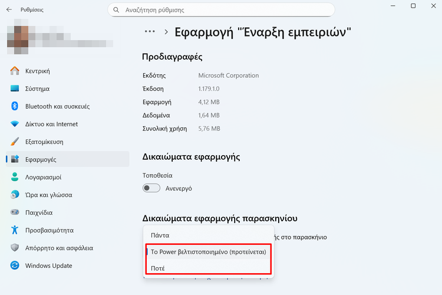The width and height of the screenshot is (442, 295).
Task: Select Το Power βελτιστοποιημένο (προτείνεται) option
Action: click(x=209, y=252)
